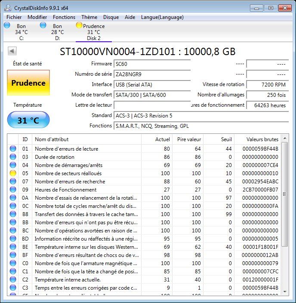Click the Seuil column header
The height and width of the screenshot is (303, 296).
coord(219,139)
